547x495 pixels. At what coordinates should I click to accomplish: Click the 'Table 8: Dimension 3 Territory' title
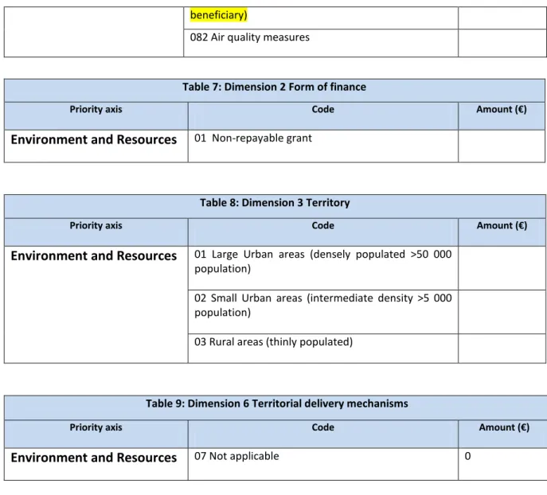[275, 203]
